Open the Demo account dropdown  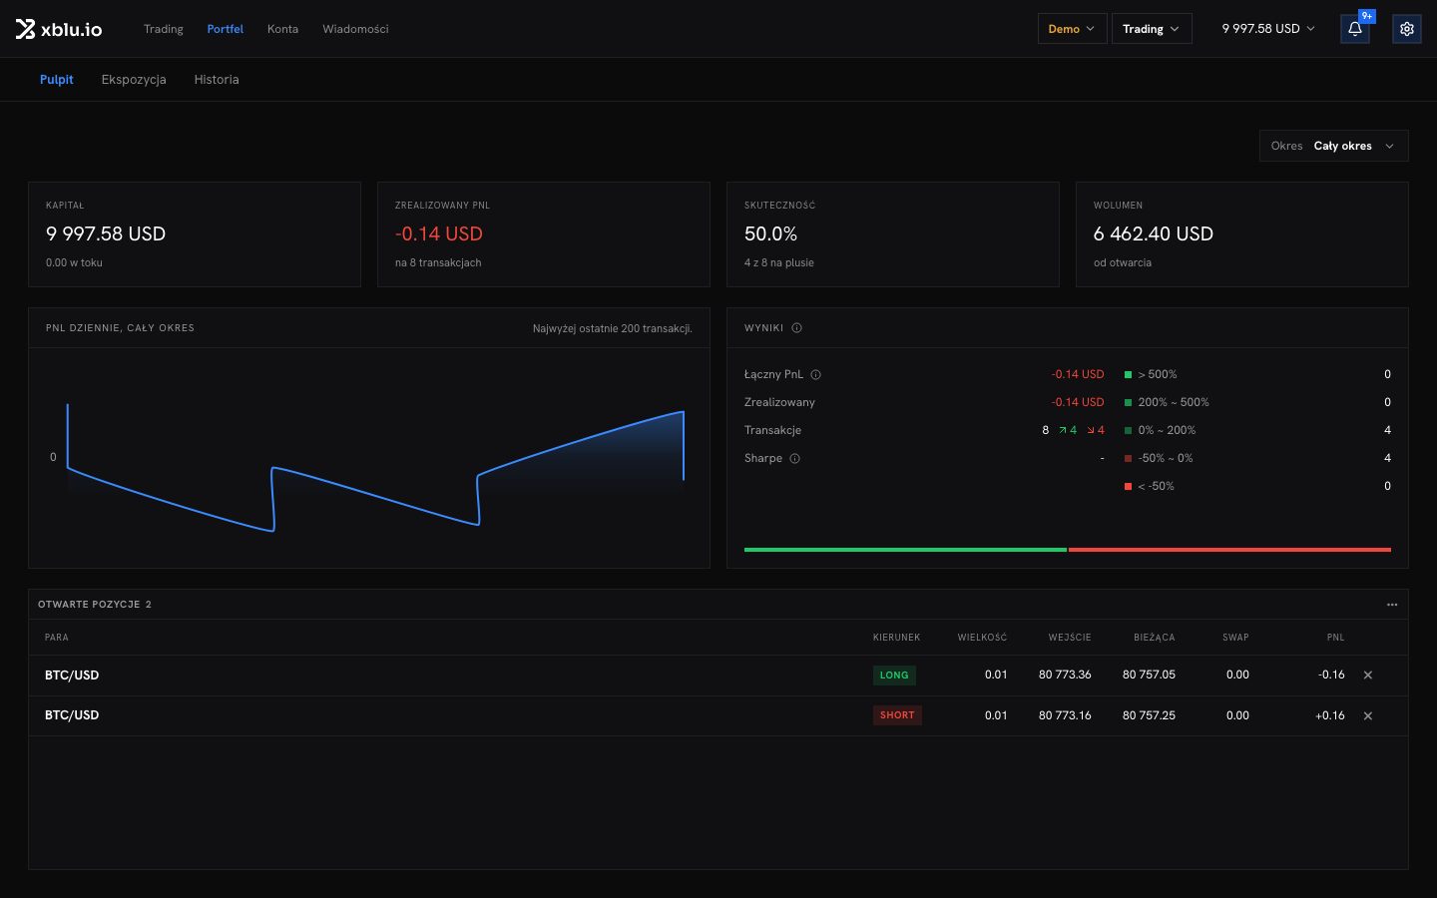[1073, 29]
